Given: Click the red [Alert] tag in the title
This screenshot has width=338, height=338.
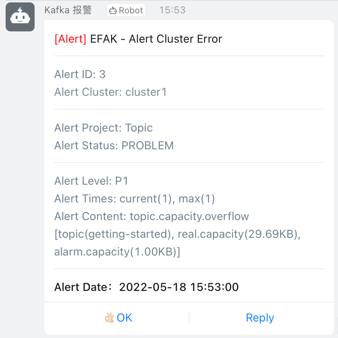Looking at the screenshot, I should point(70,39).
